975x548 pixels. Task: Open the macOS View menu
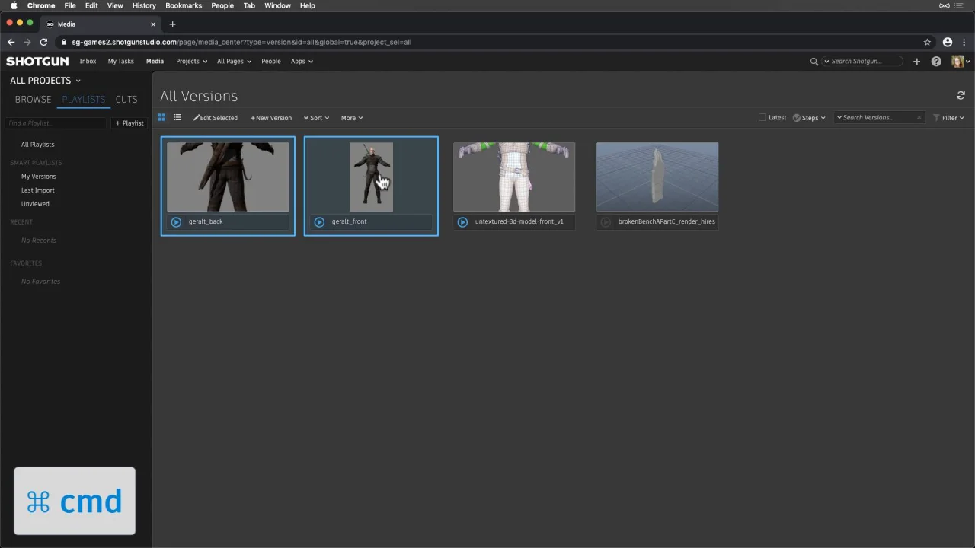click(x=115, y=5)
